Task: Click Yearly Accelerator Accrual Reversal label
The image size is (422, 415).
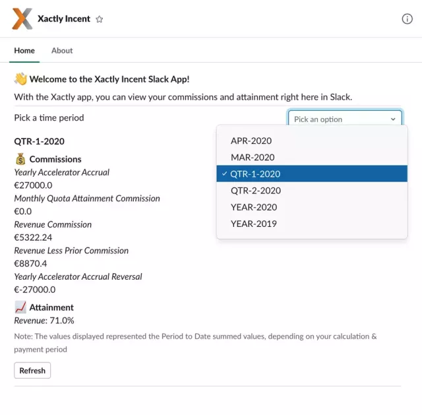Action: [x=78, y=276]
